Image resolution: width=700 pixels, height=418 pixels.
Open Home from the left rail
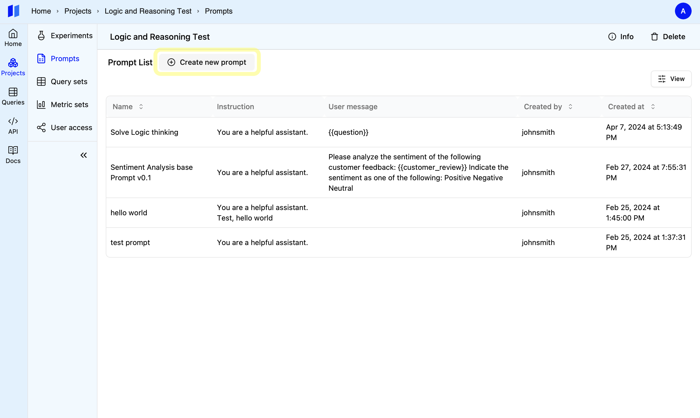tap(13, 38)
